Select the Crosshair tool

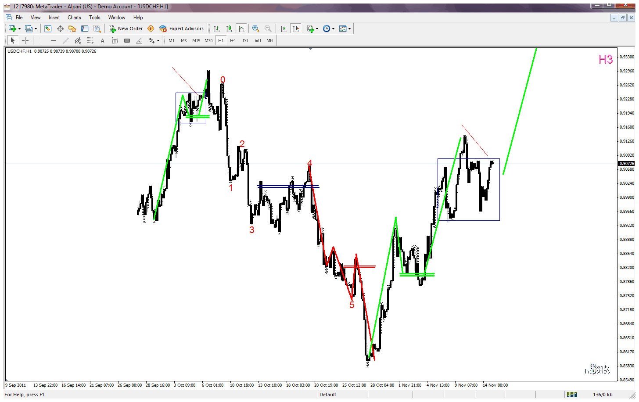pyautogui.click(x=25, y=40)
